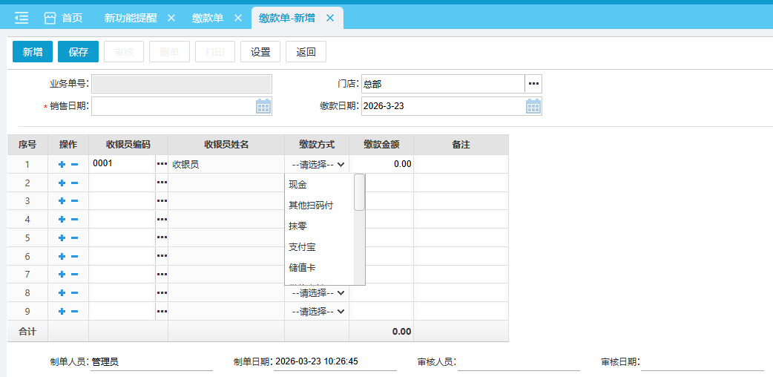Image resolution: width=773 pixels, height=377 pixels.
Task: Open cashier code lookup in row 1
Action: (161, 164)
